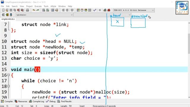Click the green arrow toggle bookmark icon
The image size is (190, 107).
(7, 15)
